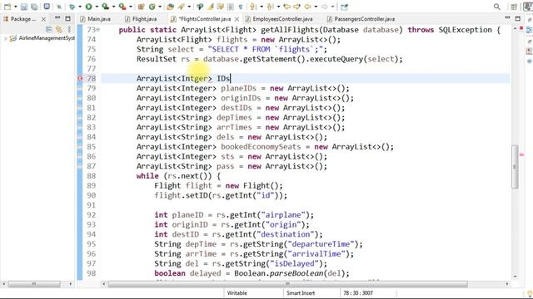The image size is (533, 299).
Task: Click the green Run button
Action: tap(88, 7)
